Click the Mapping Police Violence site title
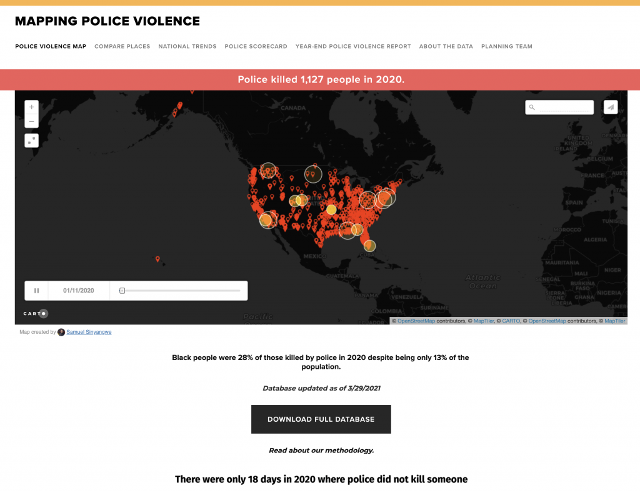Viewport: 640px width, 491px height. click(x=107, y=21)
